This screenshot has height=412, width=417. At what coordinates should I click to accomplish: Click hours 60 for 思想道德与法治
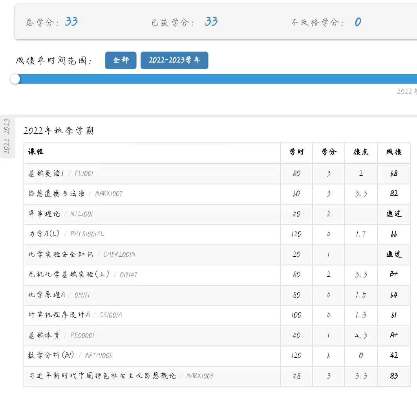coord(296,193)
